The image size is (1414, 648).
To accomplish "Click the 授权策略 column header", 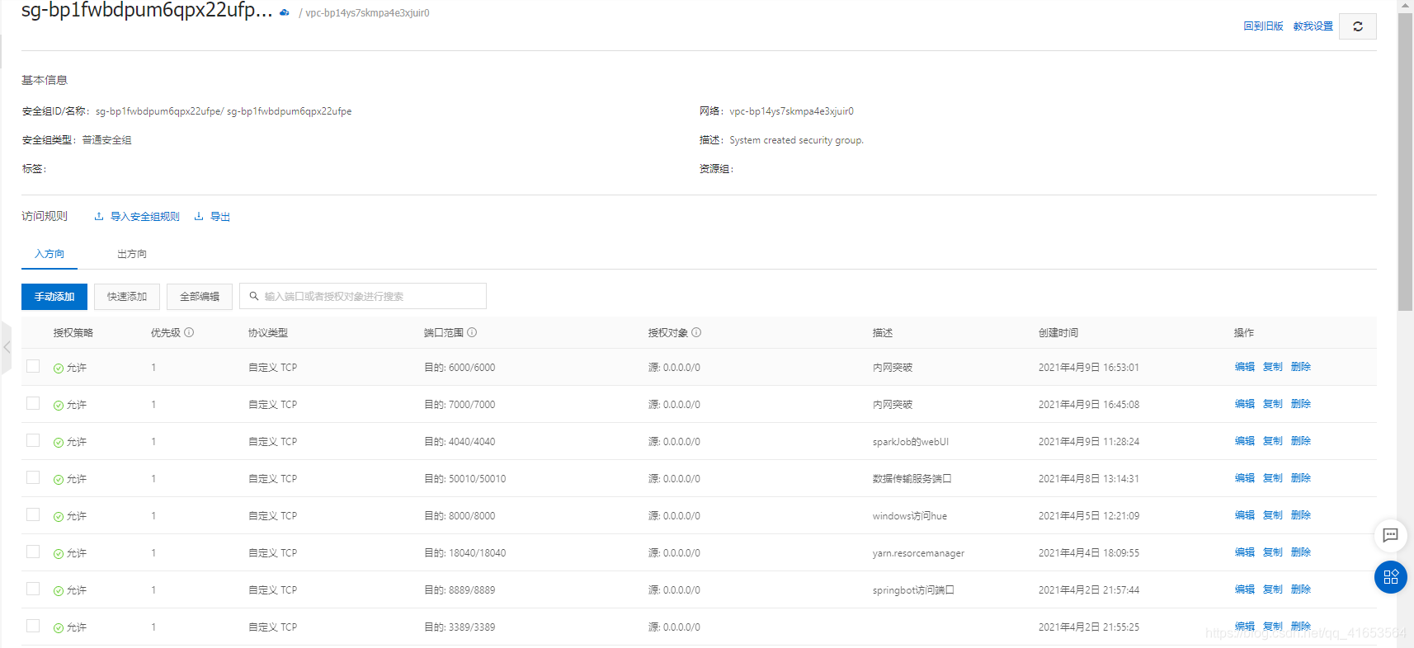I will (73, 333).
